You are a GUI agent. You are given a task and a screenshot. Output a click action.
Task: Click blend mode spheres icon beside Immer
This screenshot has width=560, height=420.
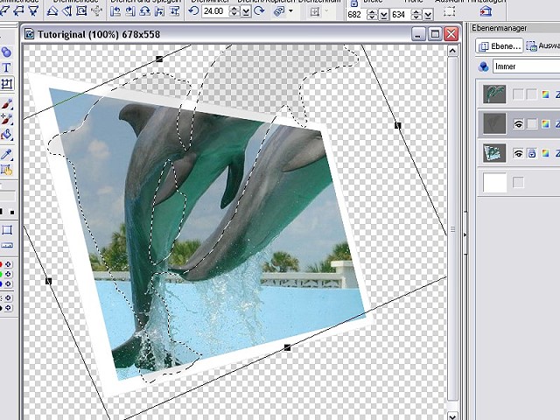point(483,66)
